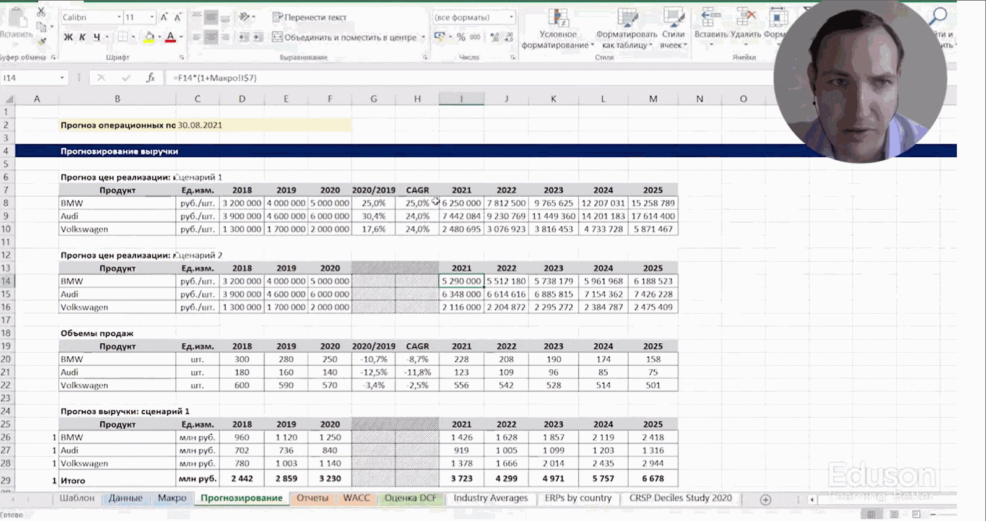
Task: Increase font size with larger A icon
Action: pos(164,17)
